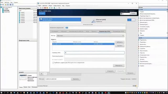This screenshot has width=168, height=94.
Task: Open the Search icon on Windows taskbar
Action: click(x=5, y=93)
